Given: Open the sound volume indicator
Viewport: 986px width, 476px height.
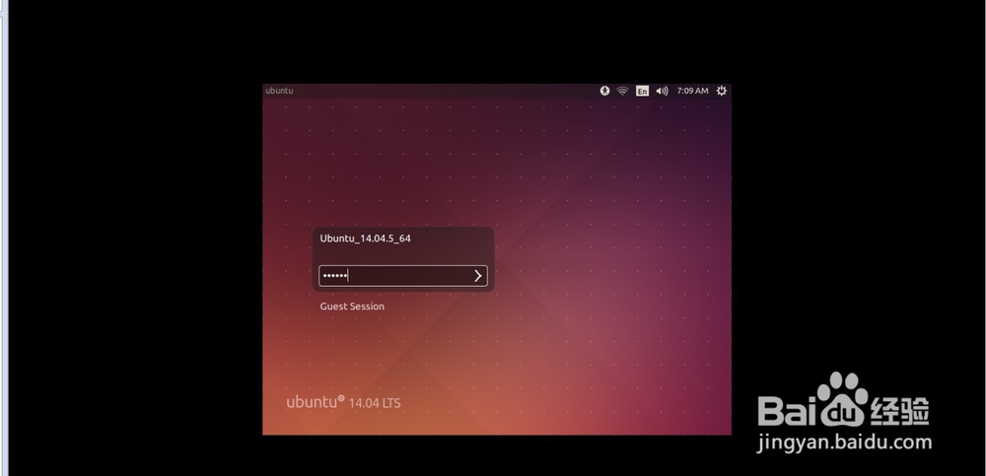Looking at the screenshot, I should pos(662,91).
